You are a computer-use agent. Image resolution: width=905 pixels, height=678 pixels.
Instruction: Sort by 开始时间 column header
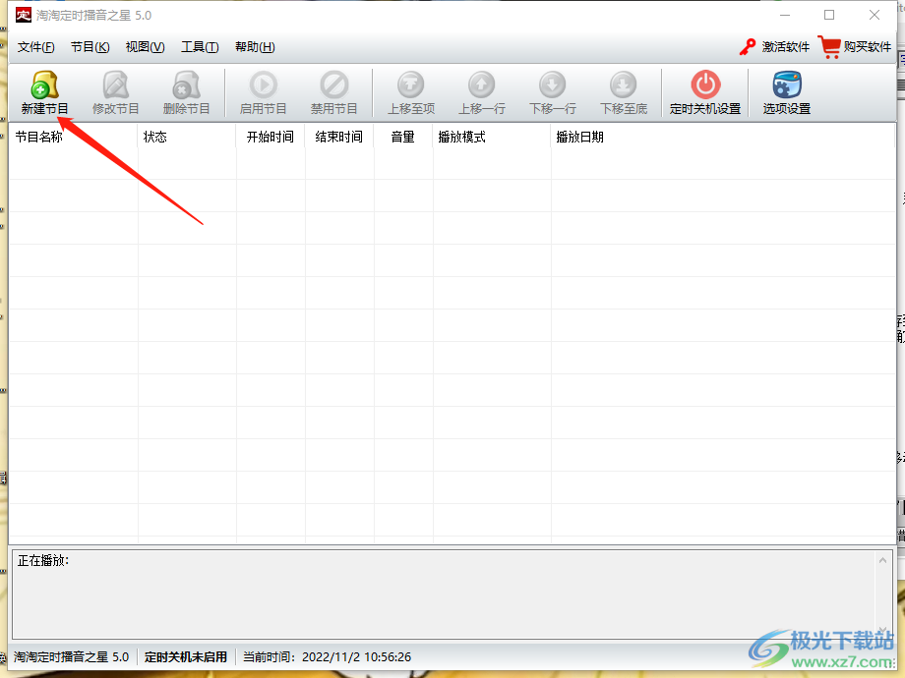[x=271, y=137]
